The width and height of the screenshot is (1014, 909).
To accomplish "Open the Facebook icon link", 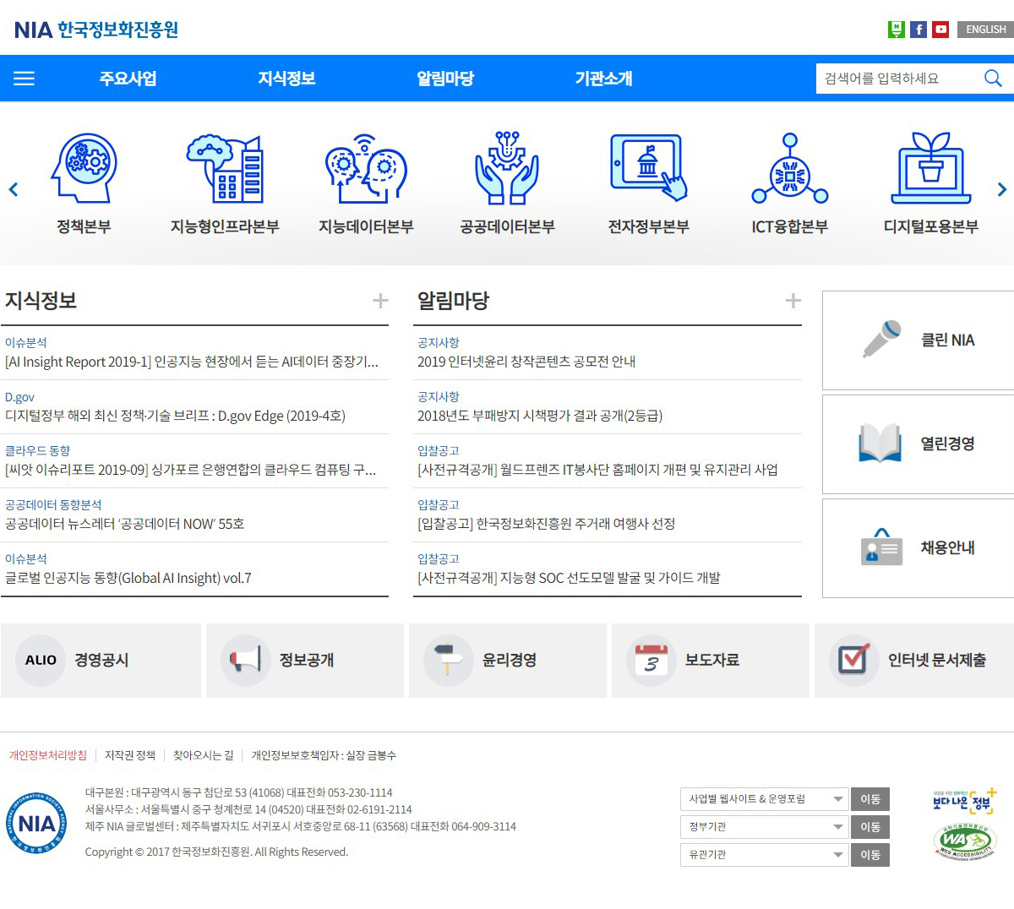I will pos(919,30).
